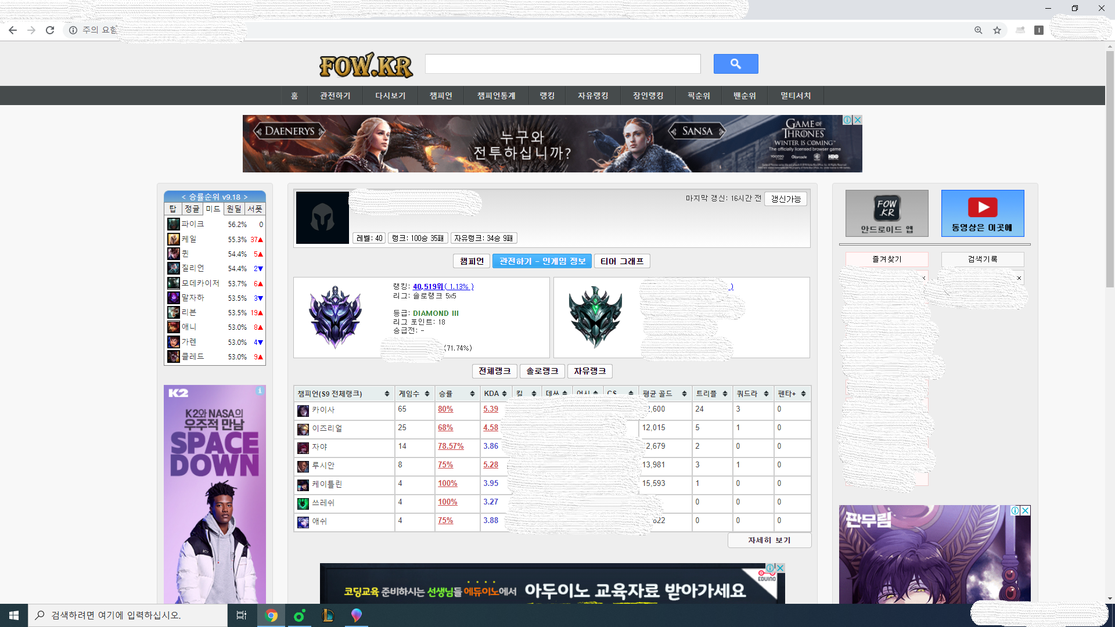Filter stats by 전체랭크 button

click(495, 371)
